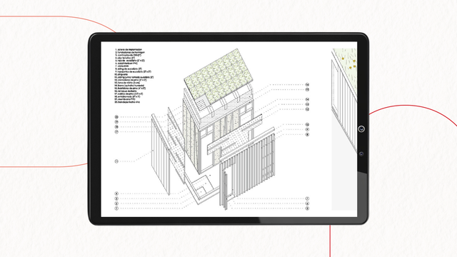Viewport: 457px width, 257px height.
Task: Select callout marker 17 on left side
Action: pyautogui.click(x=116, y=131)
